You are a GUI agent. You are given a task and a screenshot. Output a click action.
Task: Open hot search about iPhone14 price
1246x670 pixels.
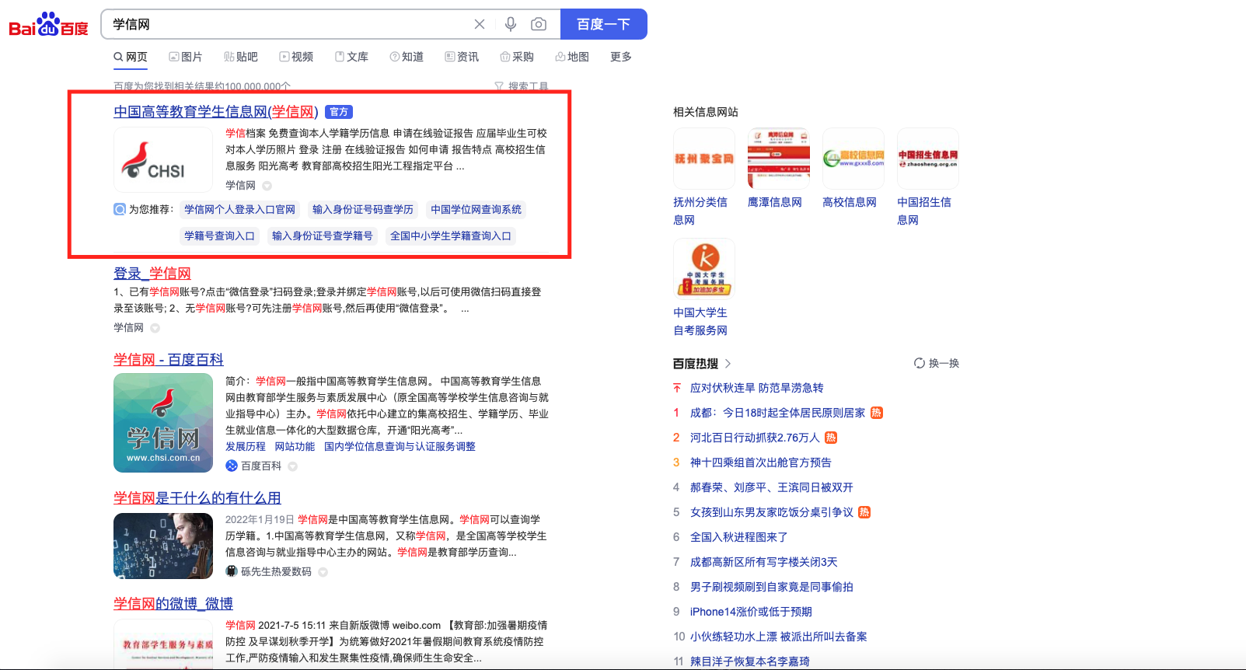coord(750,612)
